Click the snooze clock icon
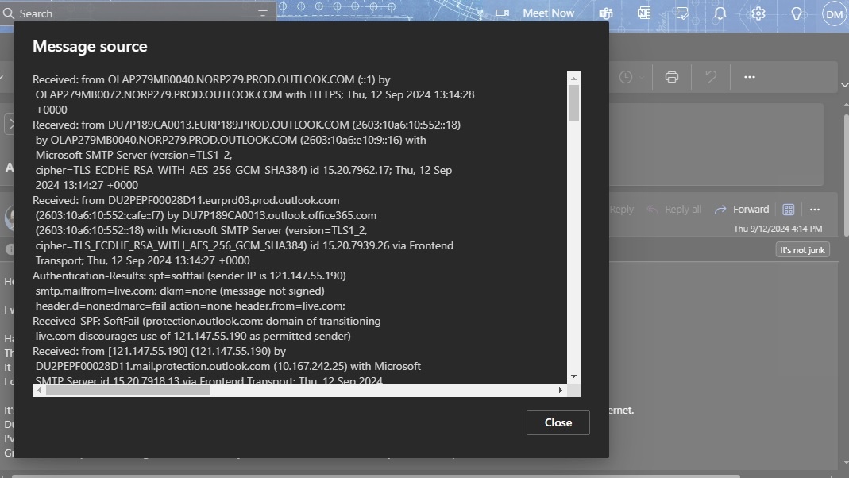This screenshot has height=478, width=849. pos(625,77)
